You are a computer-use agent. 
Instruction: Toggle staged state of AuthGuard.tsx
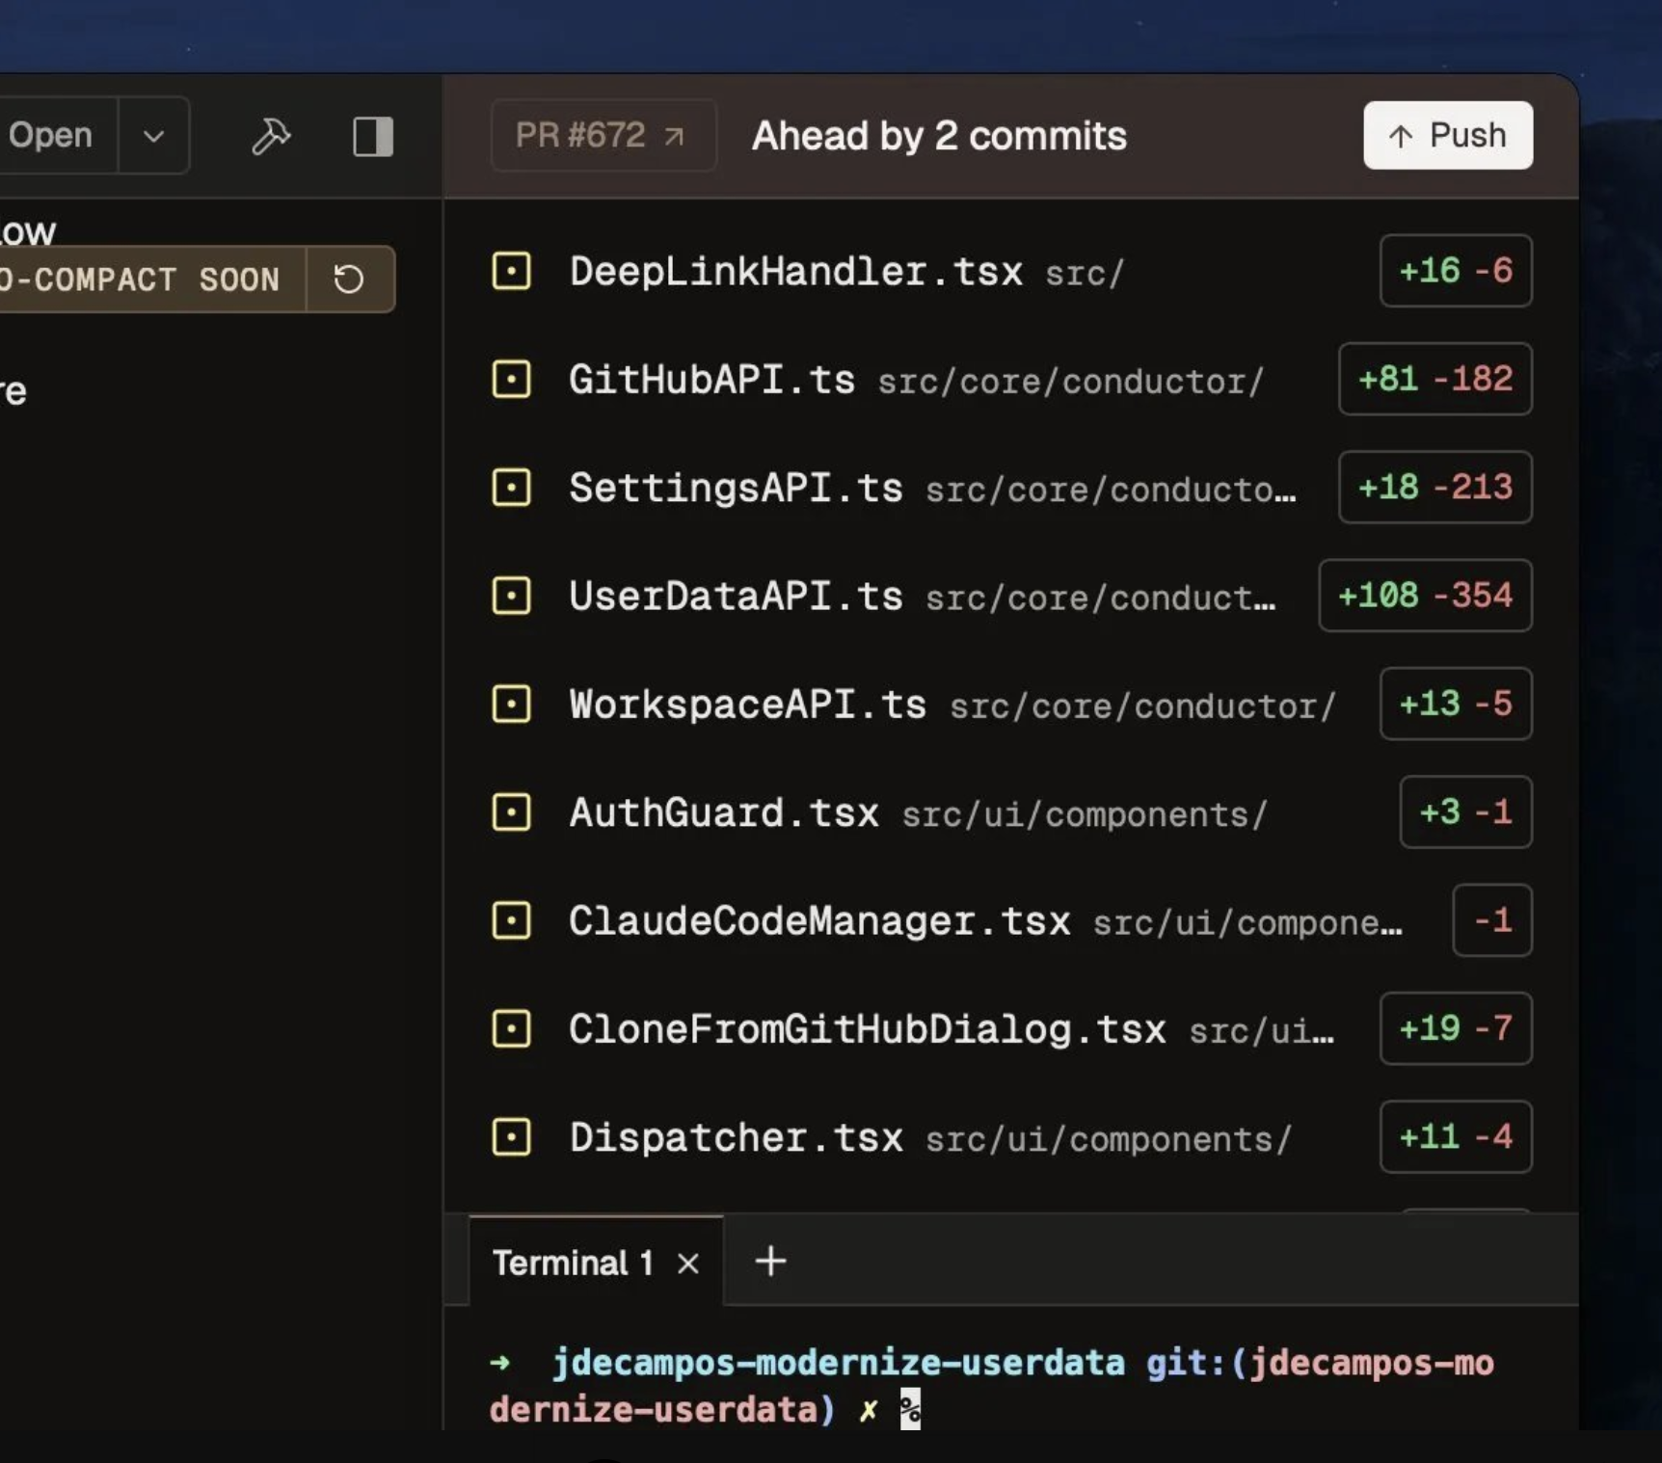(512, 812)
